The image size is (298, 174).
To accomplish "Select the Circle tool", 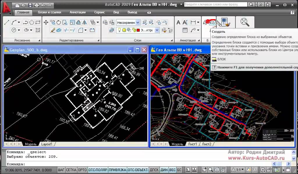I will pyautogui.click(x=14, y=30).
